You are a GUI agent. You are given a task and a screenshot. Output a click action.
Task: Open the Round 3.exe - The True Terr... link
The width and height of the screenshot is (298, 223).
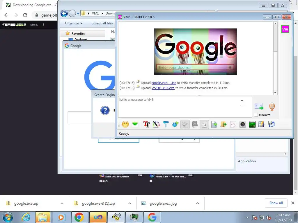(171, 177)
